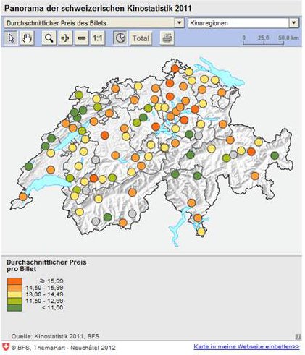
Task: Click the dark green < 11,50 legend swatch
Action: [x=14, y=308]
